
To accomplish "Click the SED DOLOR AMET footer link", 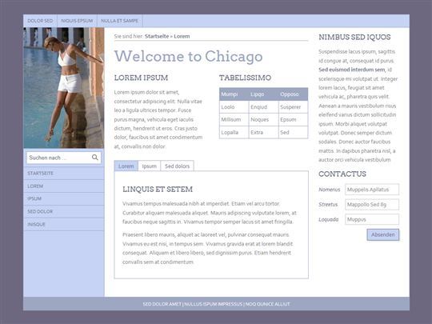I will coord(162,304).
